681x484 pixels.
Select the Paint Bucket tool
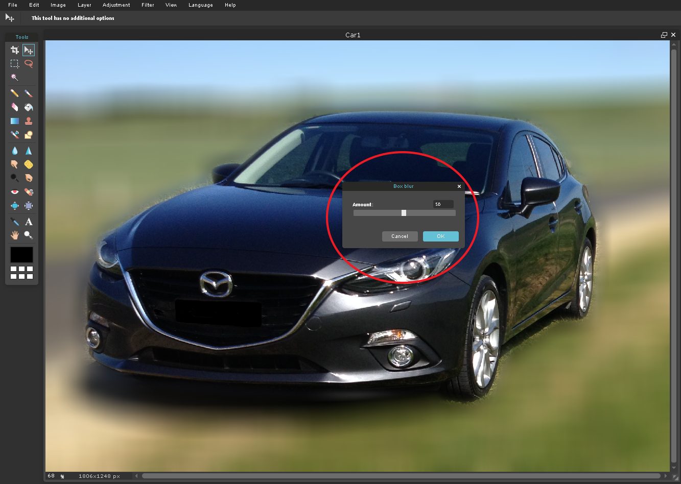(x=29, y=107)
